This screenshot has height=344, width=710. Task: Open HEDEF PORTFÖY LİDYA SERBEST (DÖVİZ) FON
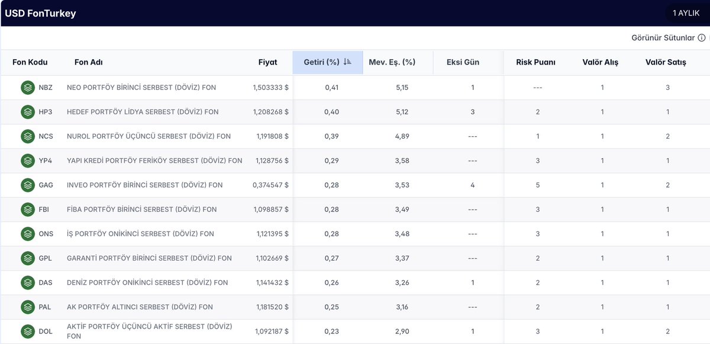pos(143,112)
